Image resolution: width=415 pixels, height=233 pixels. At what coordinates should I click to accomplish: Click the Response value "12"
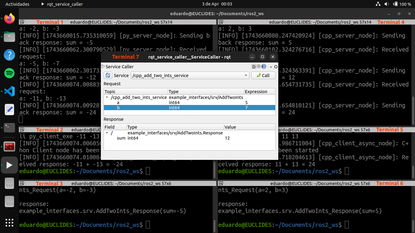point(227,138)
